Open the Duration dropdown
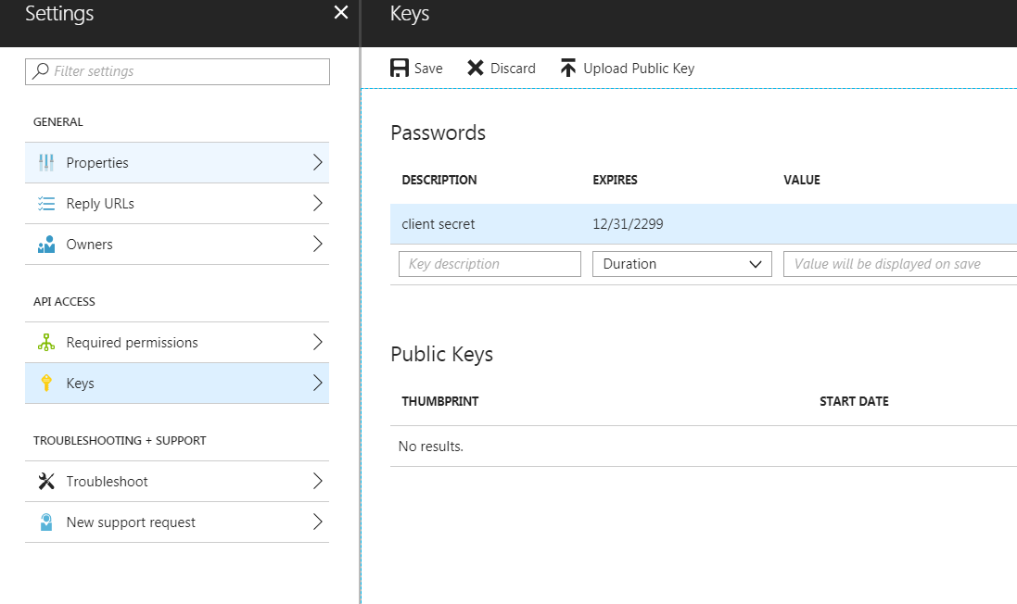This screenshot has height=604, width=1017. [x=681, y=263]
